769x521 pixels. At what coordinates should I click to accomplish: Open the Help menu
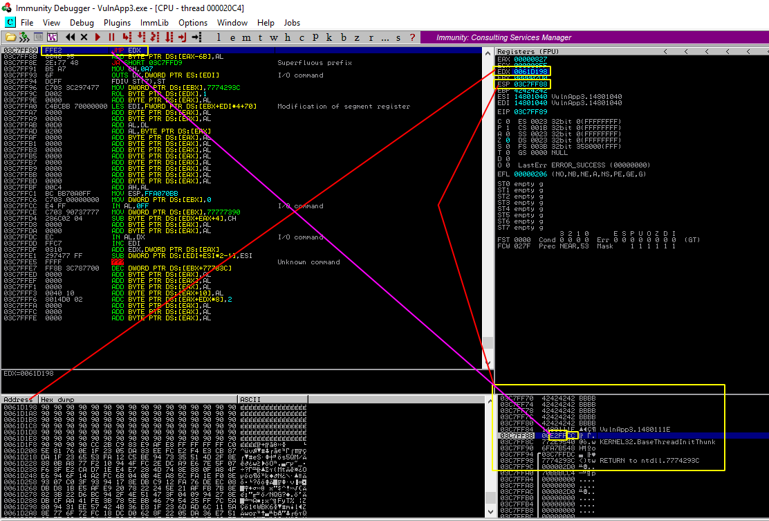pos(266,23)
